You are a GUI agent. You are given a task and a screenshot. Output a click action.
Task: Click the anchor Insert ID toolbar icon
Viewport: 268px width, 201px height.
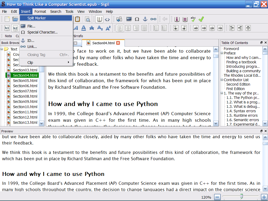click(145, 19)
